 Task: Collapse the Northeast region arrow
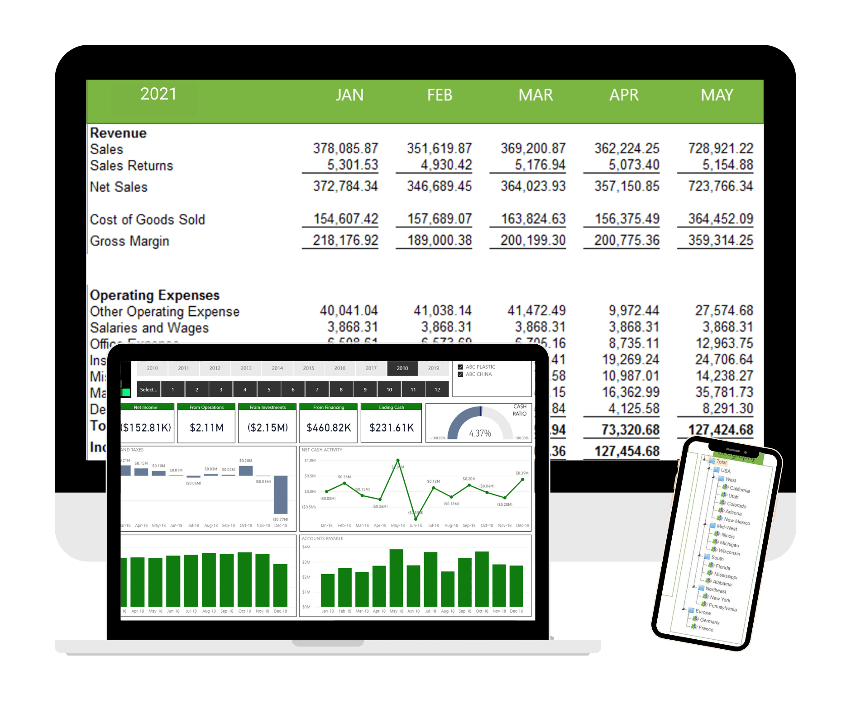694,587
